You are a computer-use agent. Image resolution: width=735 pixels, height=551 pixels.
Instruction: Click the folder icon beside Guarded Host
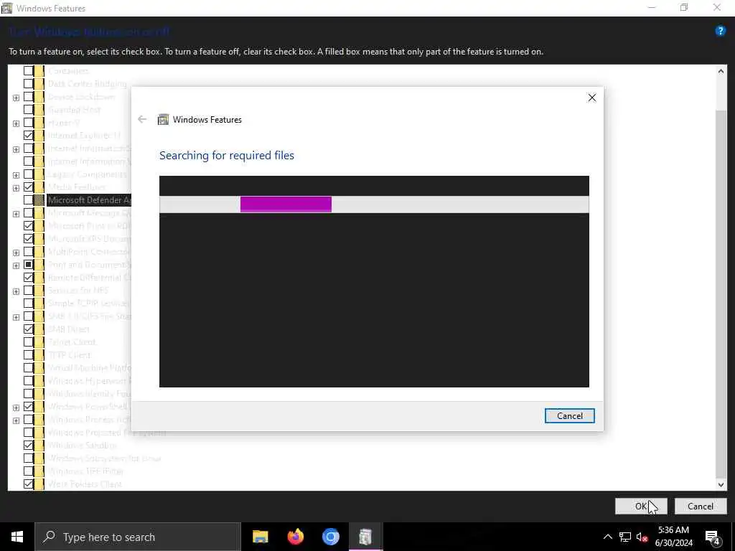tap(39, 110)
